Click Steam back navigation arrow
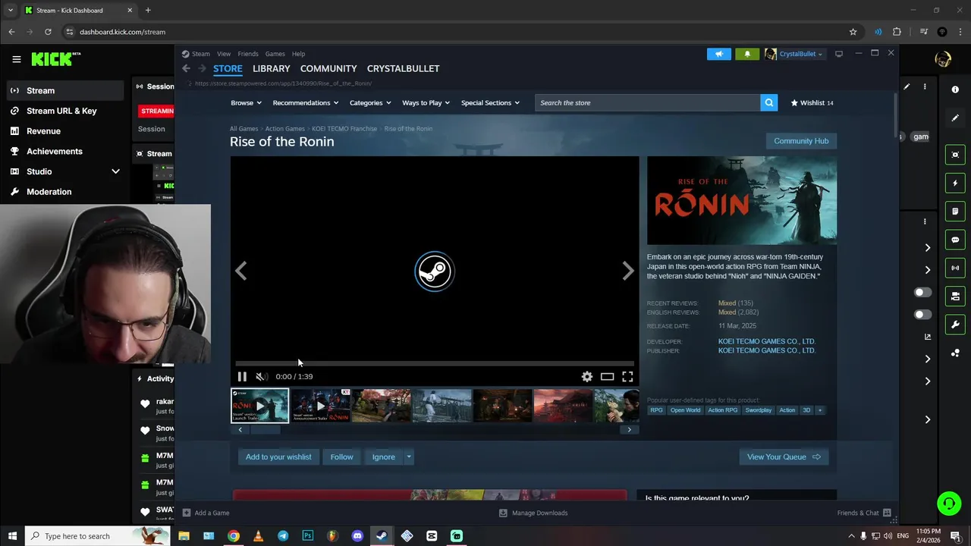Screen dimensions: 971x546 (x=186, y=68)
